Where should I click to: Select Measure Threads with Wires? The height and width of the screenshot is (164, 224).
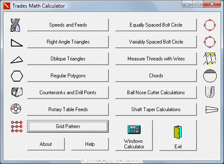pyautogui.click(x=156, y=59)
